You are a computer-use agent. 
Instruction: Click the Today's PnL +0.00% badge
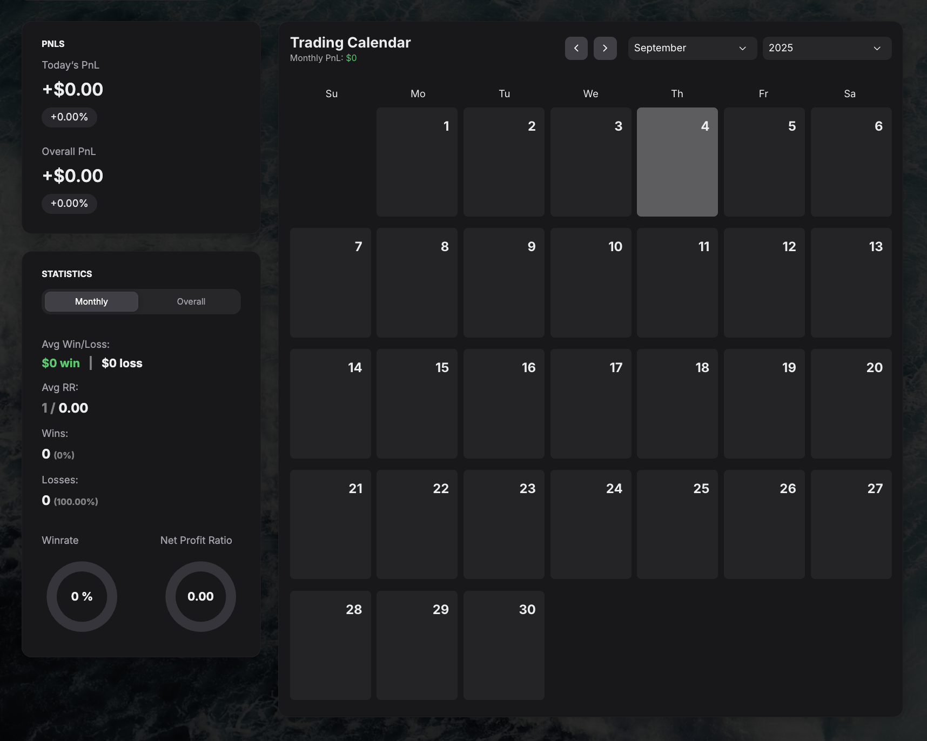click(69, 117)
